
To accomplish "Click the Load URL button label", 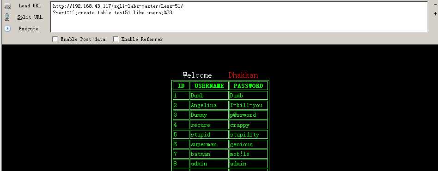I will (x=30, y=6).
